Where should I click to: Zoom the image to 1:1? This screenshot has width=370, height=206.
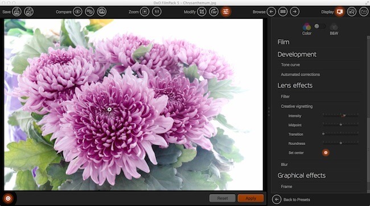click(157, 11)
